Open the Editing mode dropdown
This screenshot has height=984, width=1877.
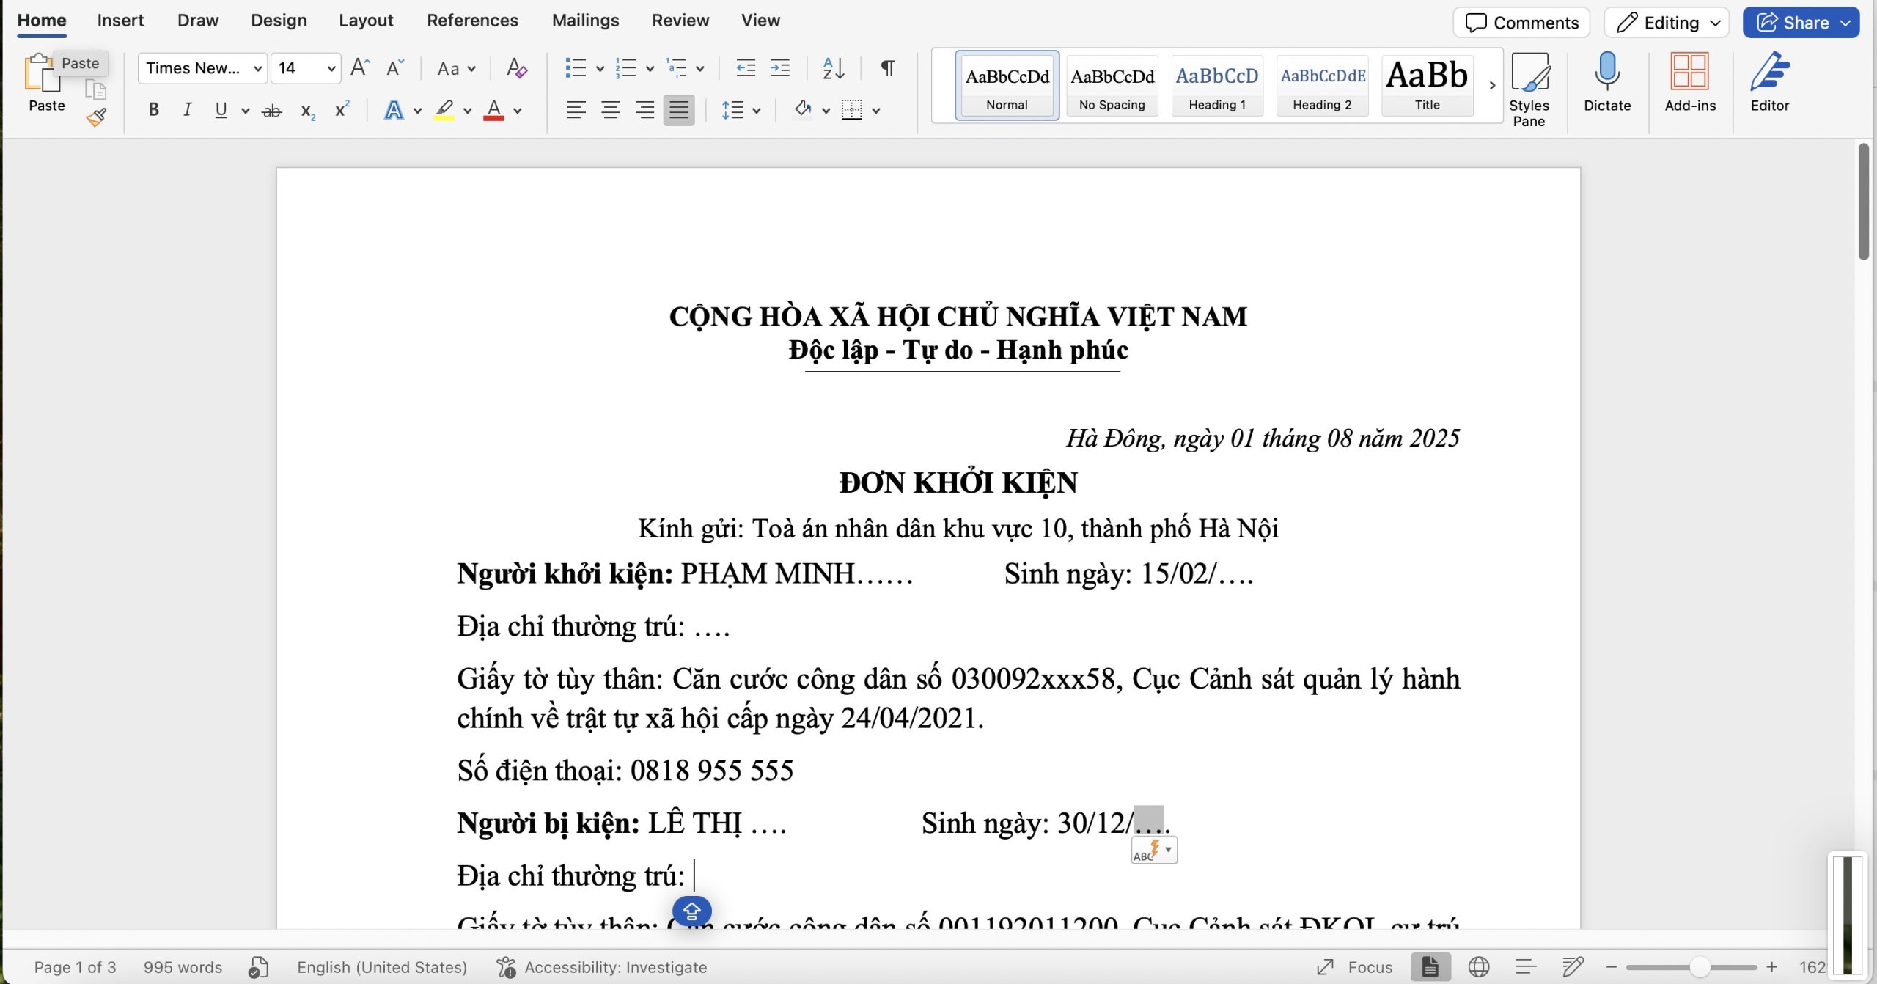coord(1667,23)
